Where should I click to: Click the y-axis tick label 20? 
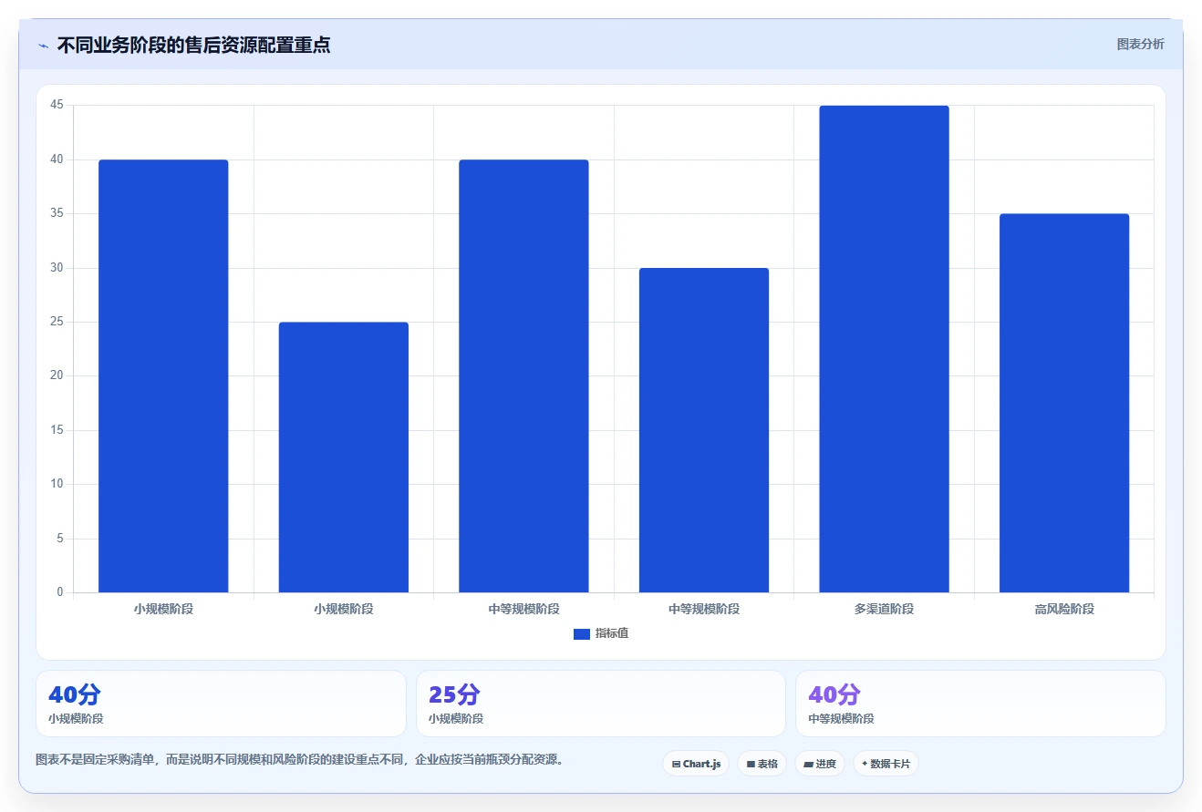click(x=57, y=376)
